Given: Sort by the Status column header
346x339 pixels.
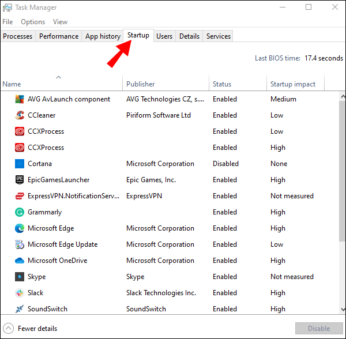Looking at the screenshot, I should coord(238,83).
